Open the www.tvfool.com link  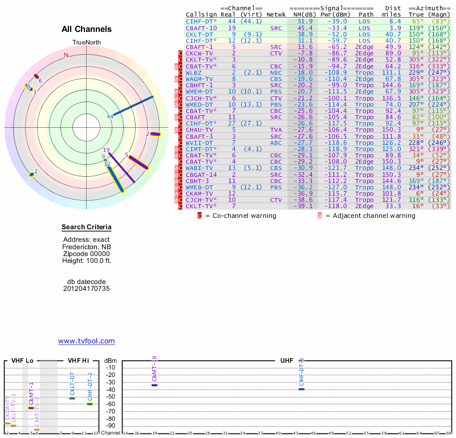coord(86,341)
